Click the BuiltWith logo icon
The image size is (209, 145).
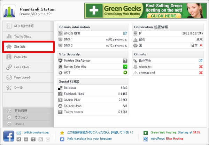[x=135, y=61]
